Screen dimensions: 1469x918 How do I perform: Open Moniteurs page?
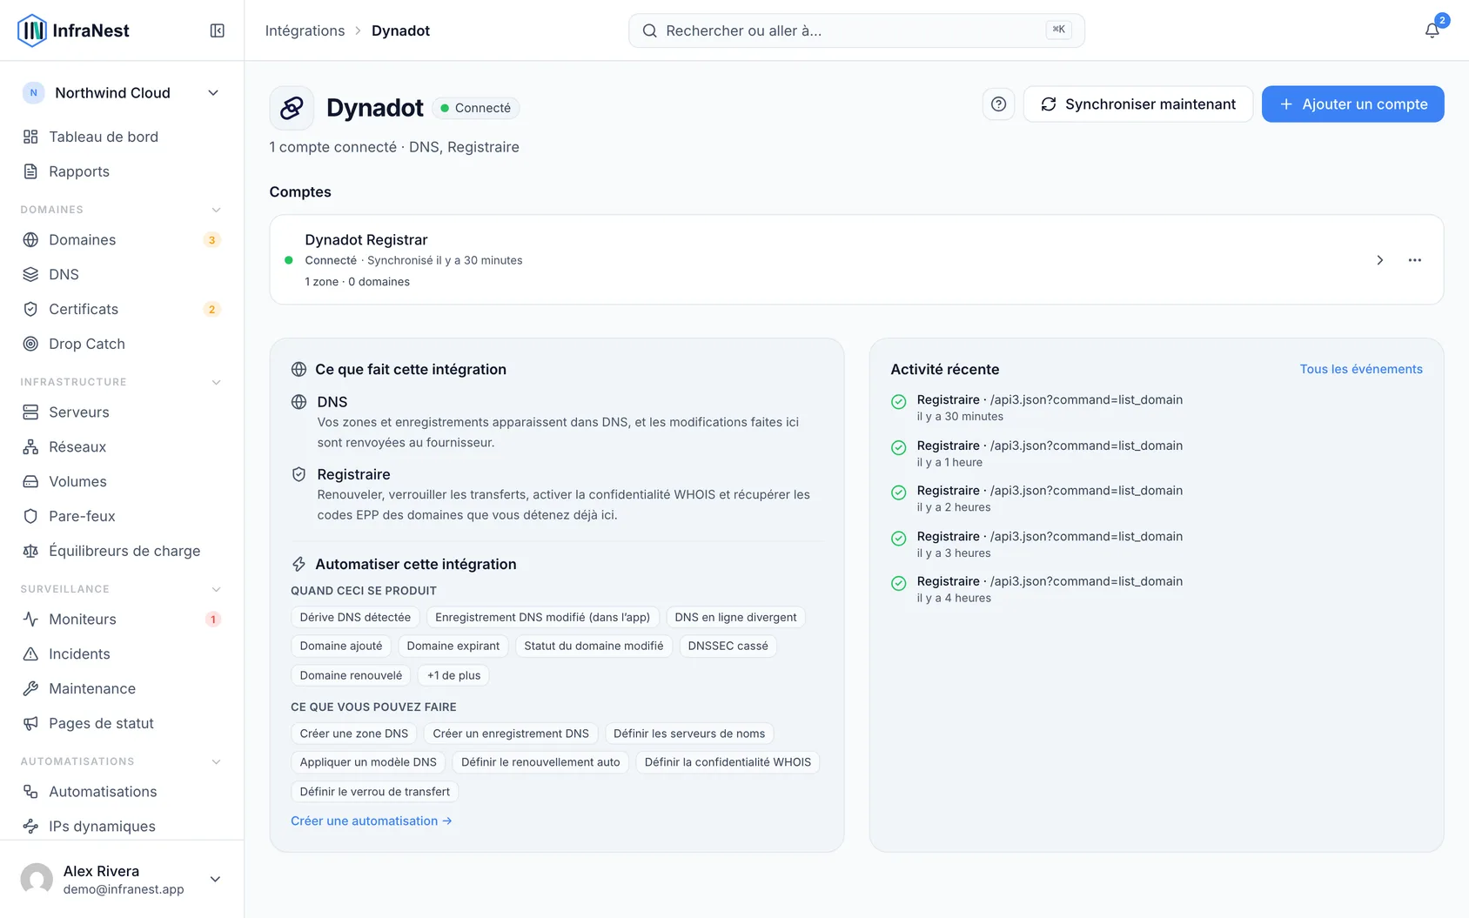click(122, 620)
